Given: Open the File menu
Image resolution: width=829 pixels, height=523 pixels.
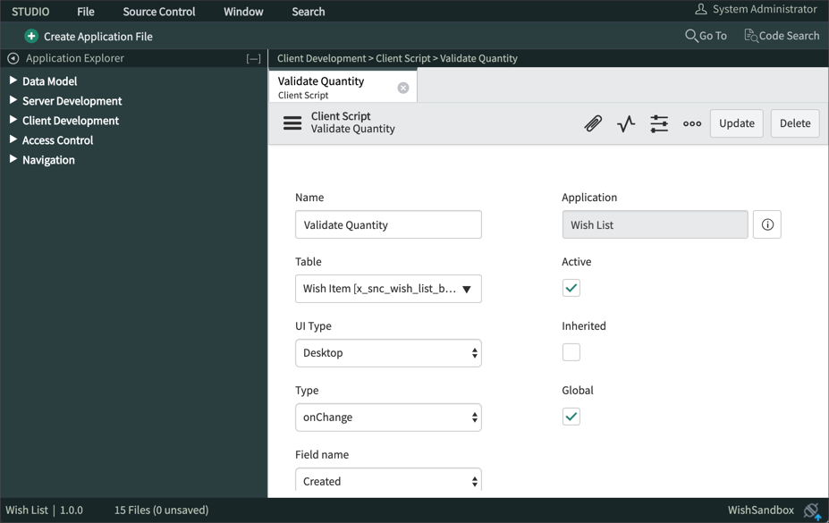Looking at the screenshot, I should (86, 12).
